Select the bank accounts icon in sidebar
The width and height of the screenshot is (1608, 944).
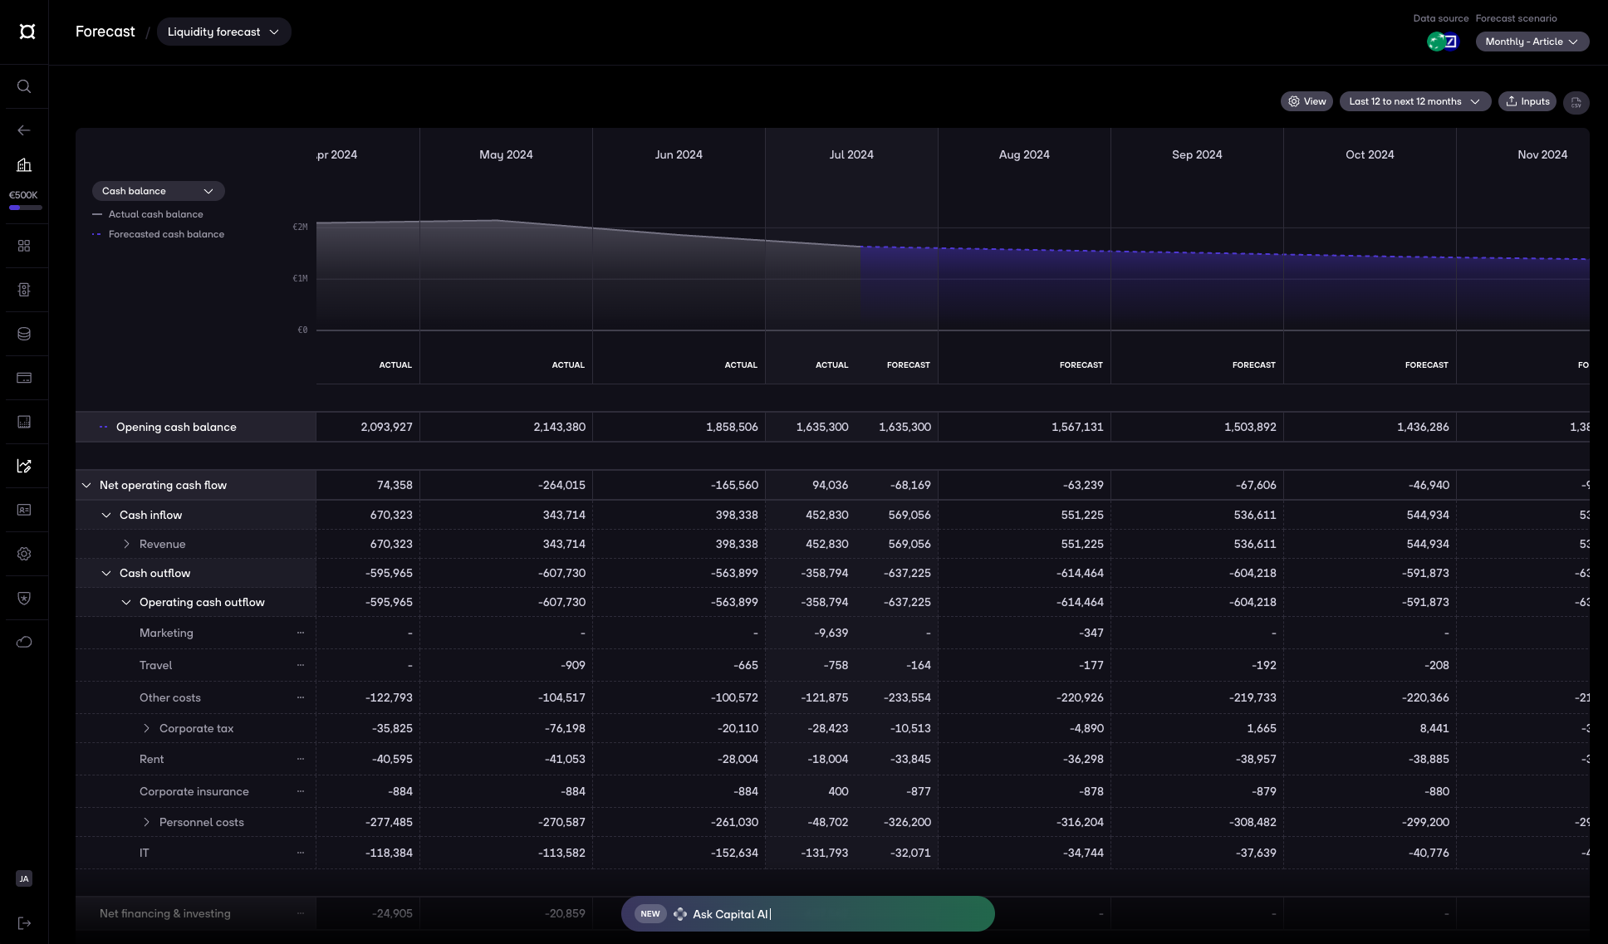point(24,164)
